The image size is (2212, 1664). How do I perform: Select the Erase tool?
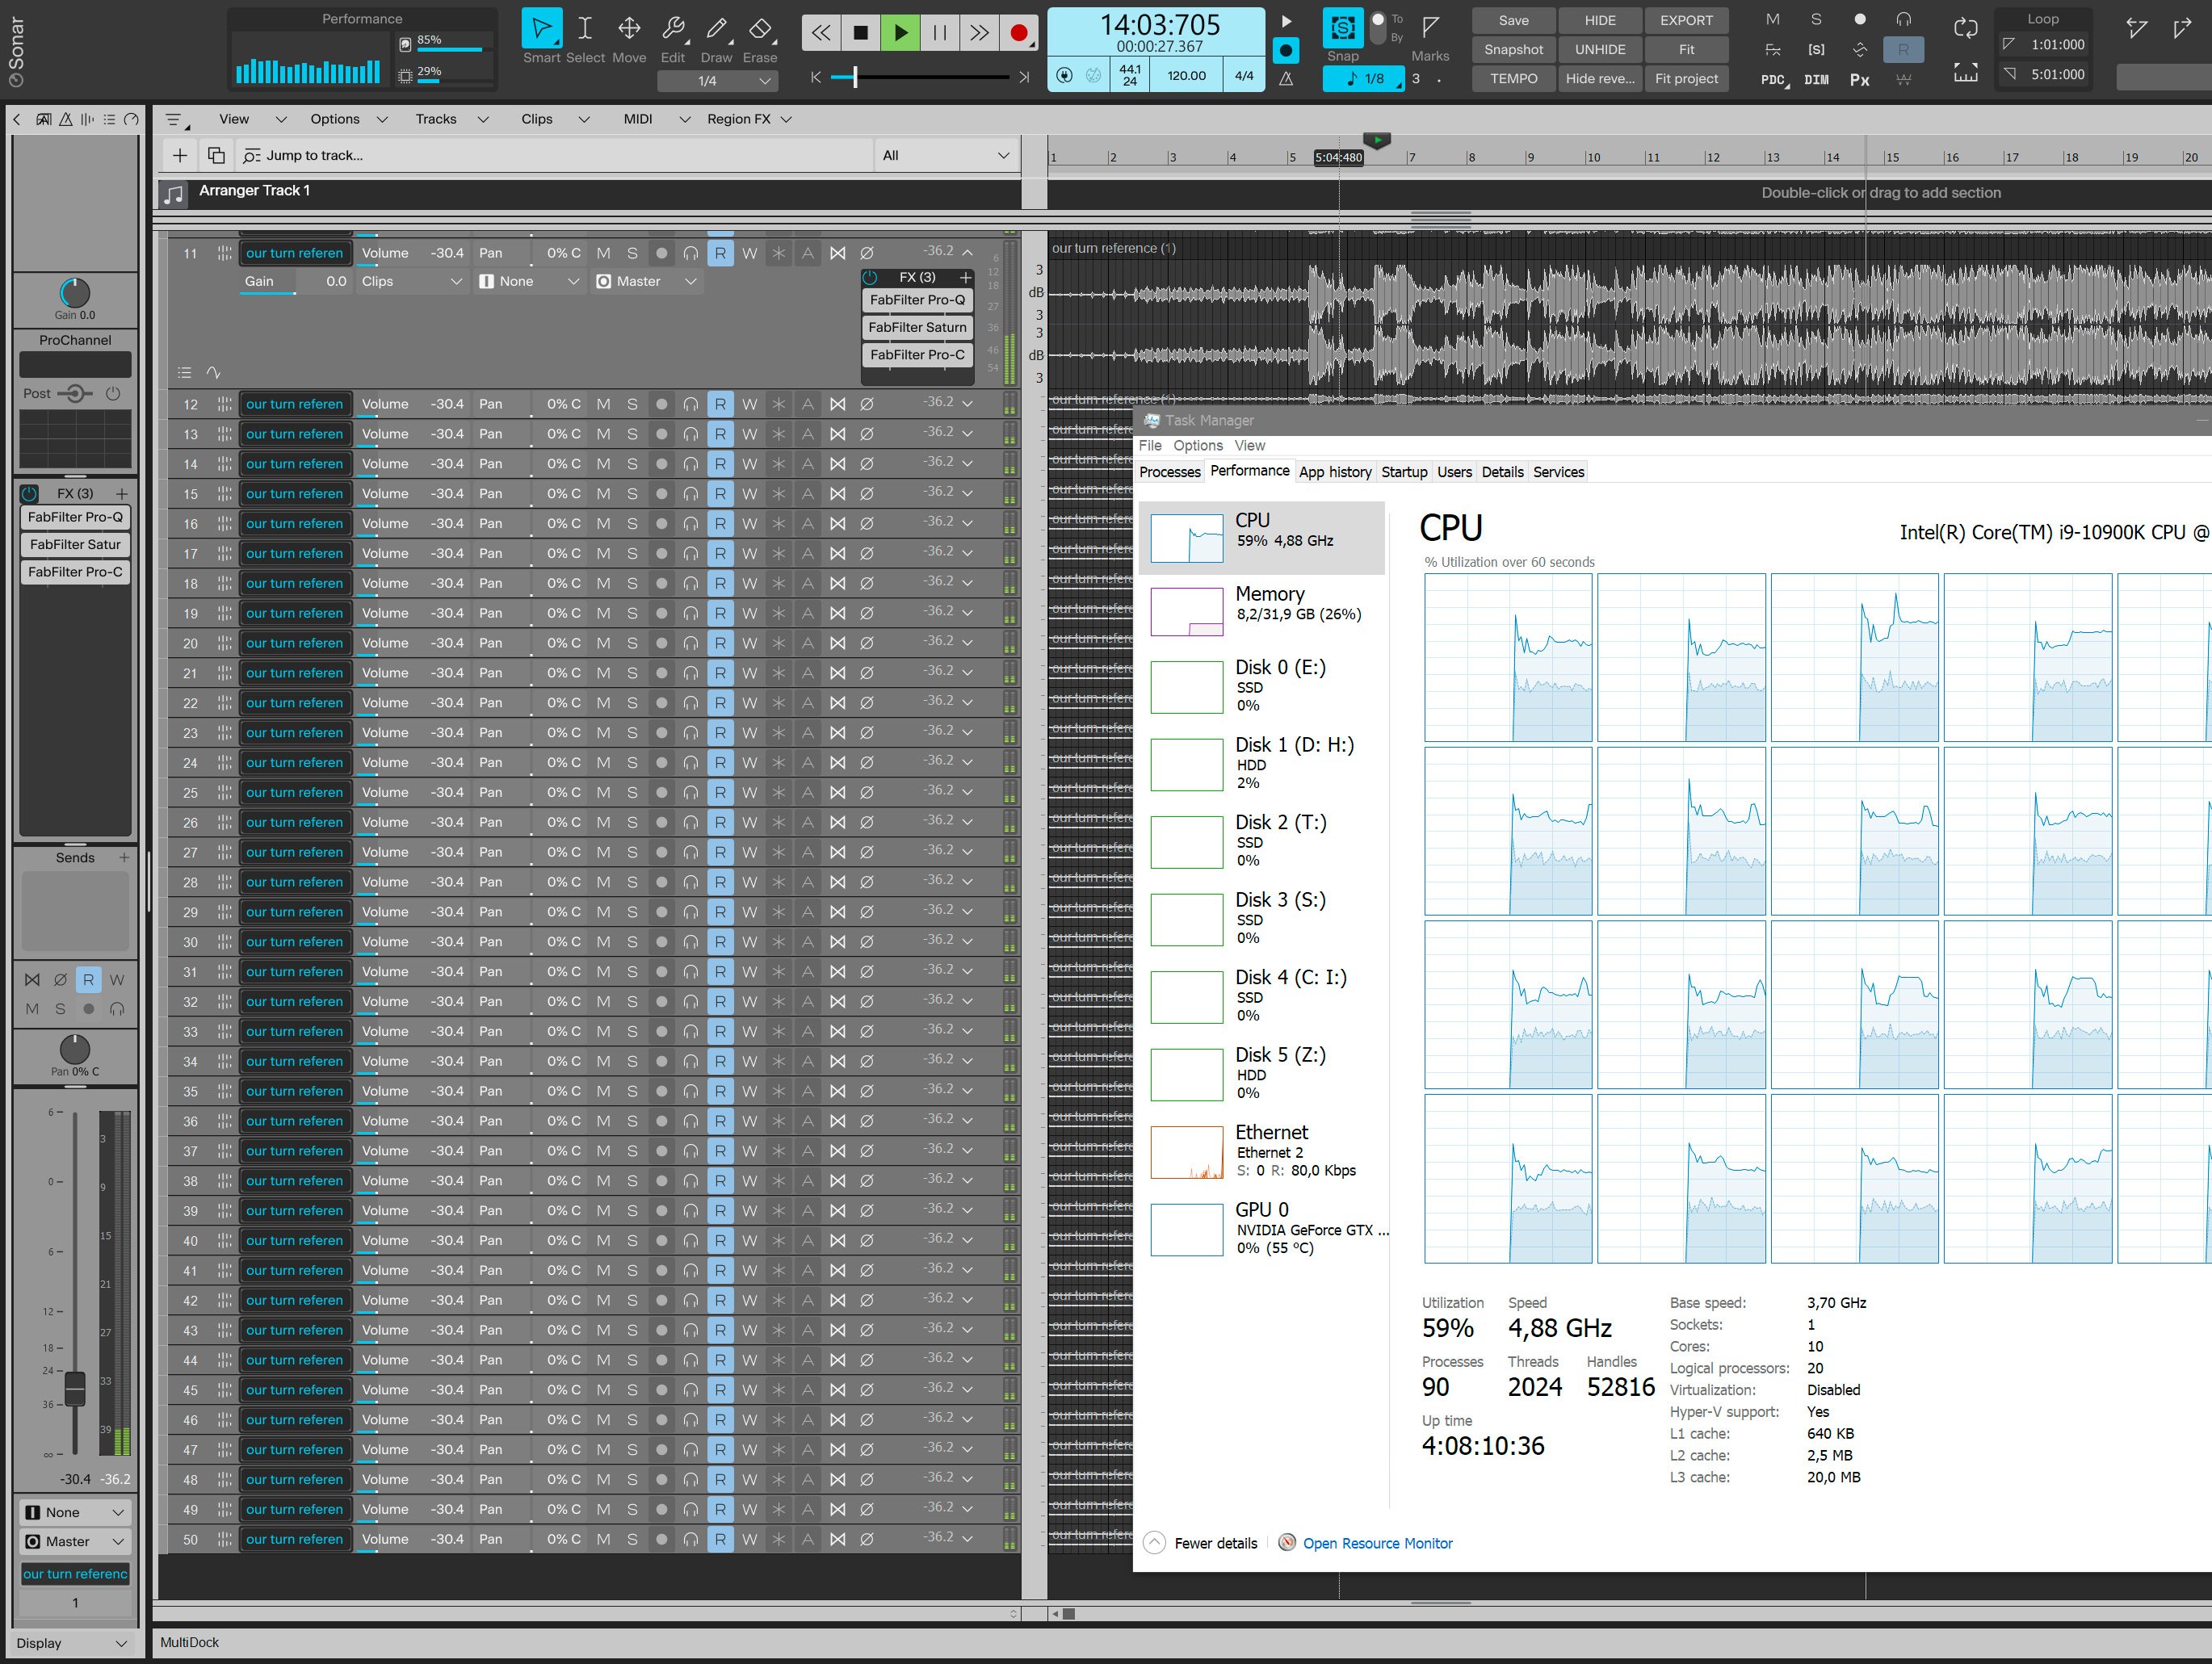click(760, 28)
